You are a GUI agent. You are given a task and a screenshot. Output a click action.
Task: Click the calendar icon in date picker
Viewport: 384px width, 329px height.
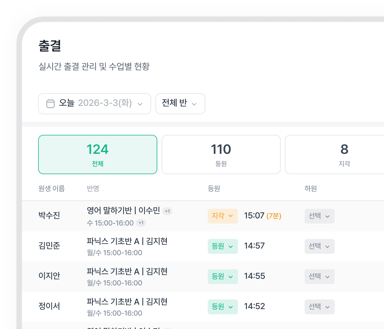coord(50,103)
